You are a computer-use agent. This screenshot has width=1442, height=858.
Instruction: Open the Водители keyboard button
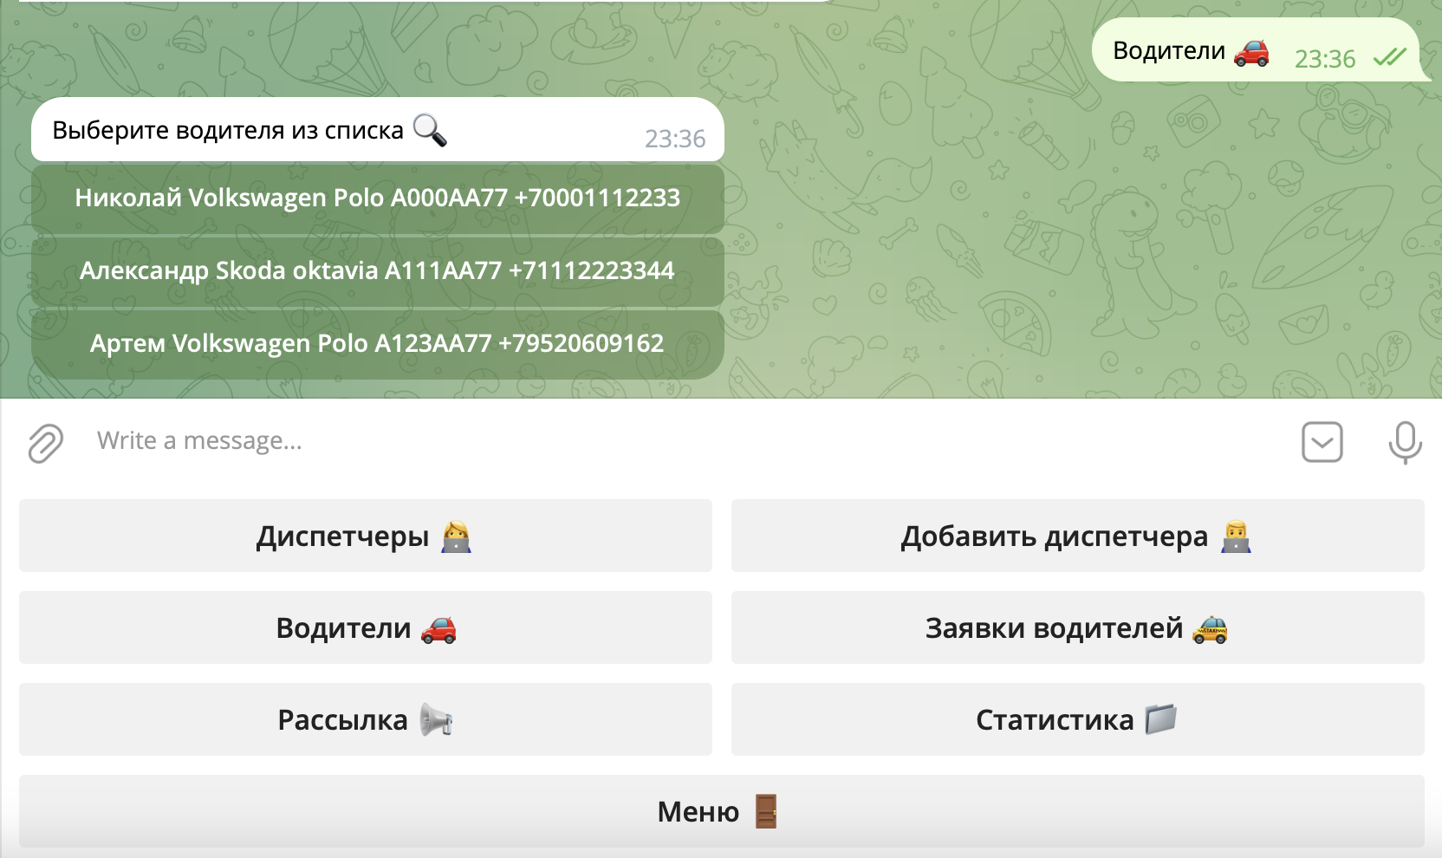pyautogui.click(x=365, y=627)
